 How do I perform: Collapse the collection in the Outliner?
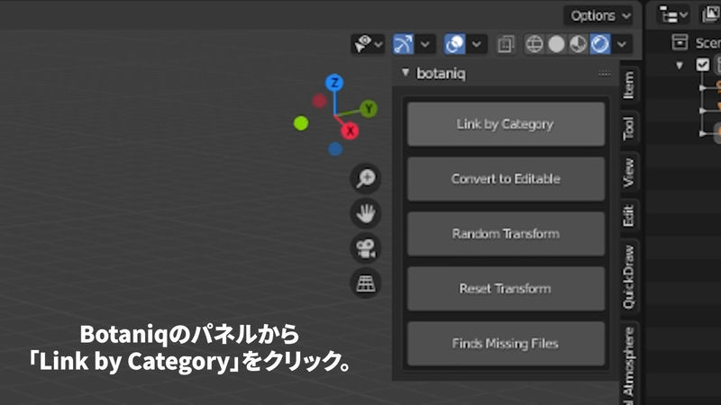pos(680,65)
